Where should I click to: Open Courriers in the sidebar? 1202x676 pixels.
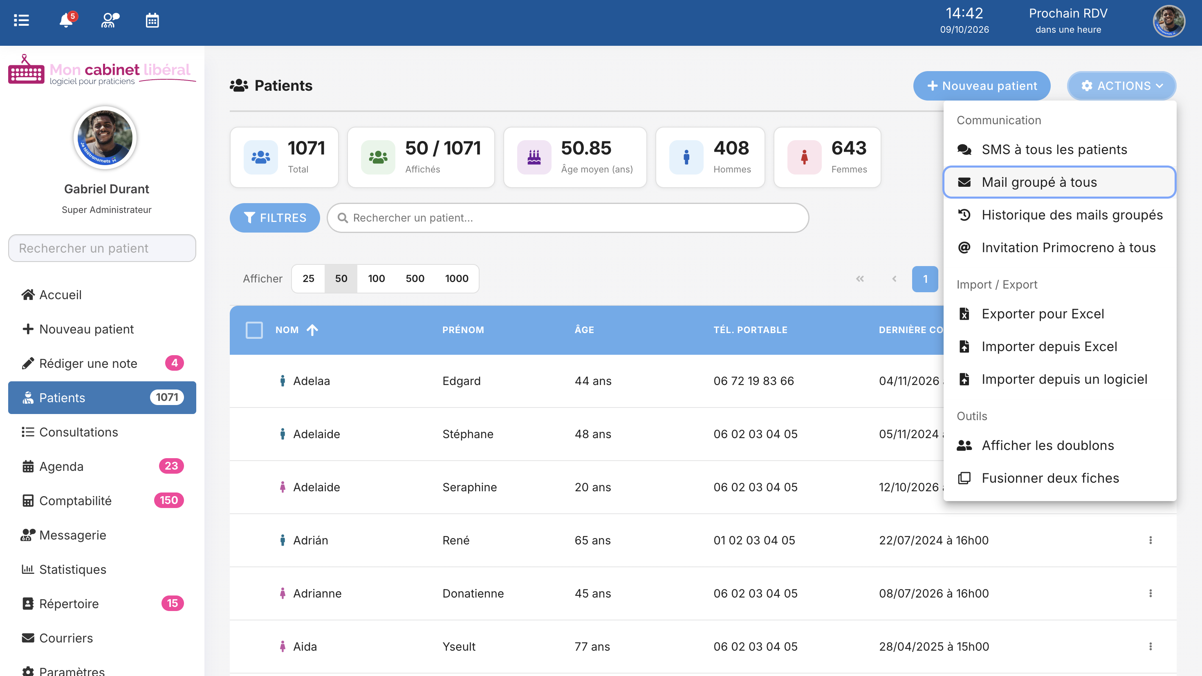point(102,638)
